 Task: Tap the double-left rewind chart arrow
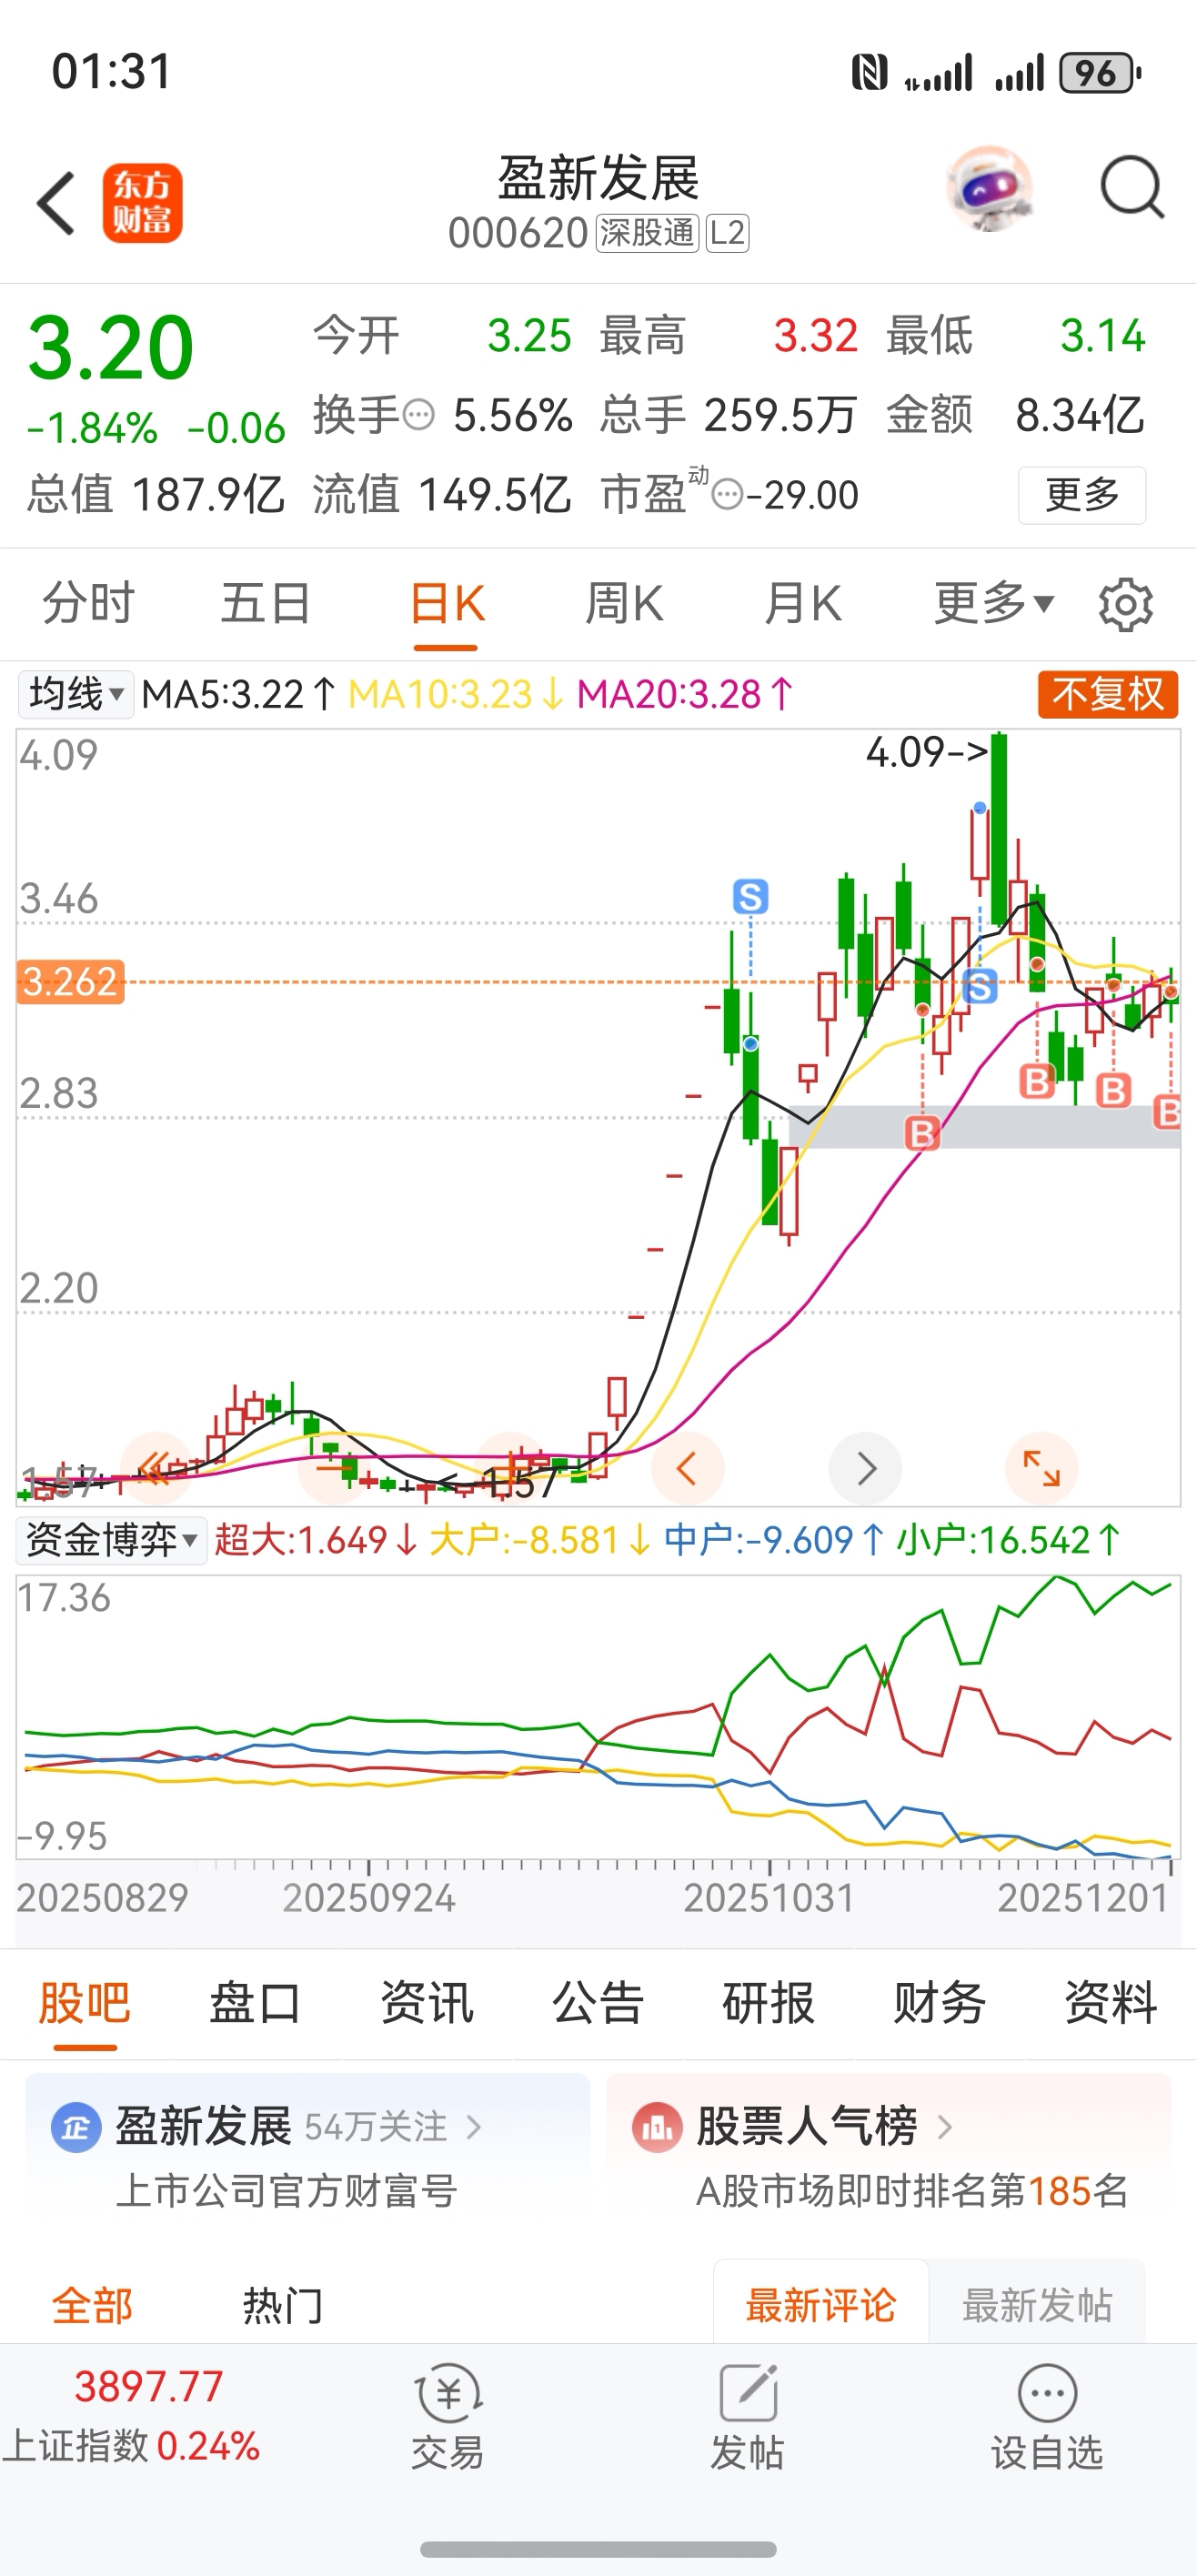coord(155,1468)
